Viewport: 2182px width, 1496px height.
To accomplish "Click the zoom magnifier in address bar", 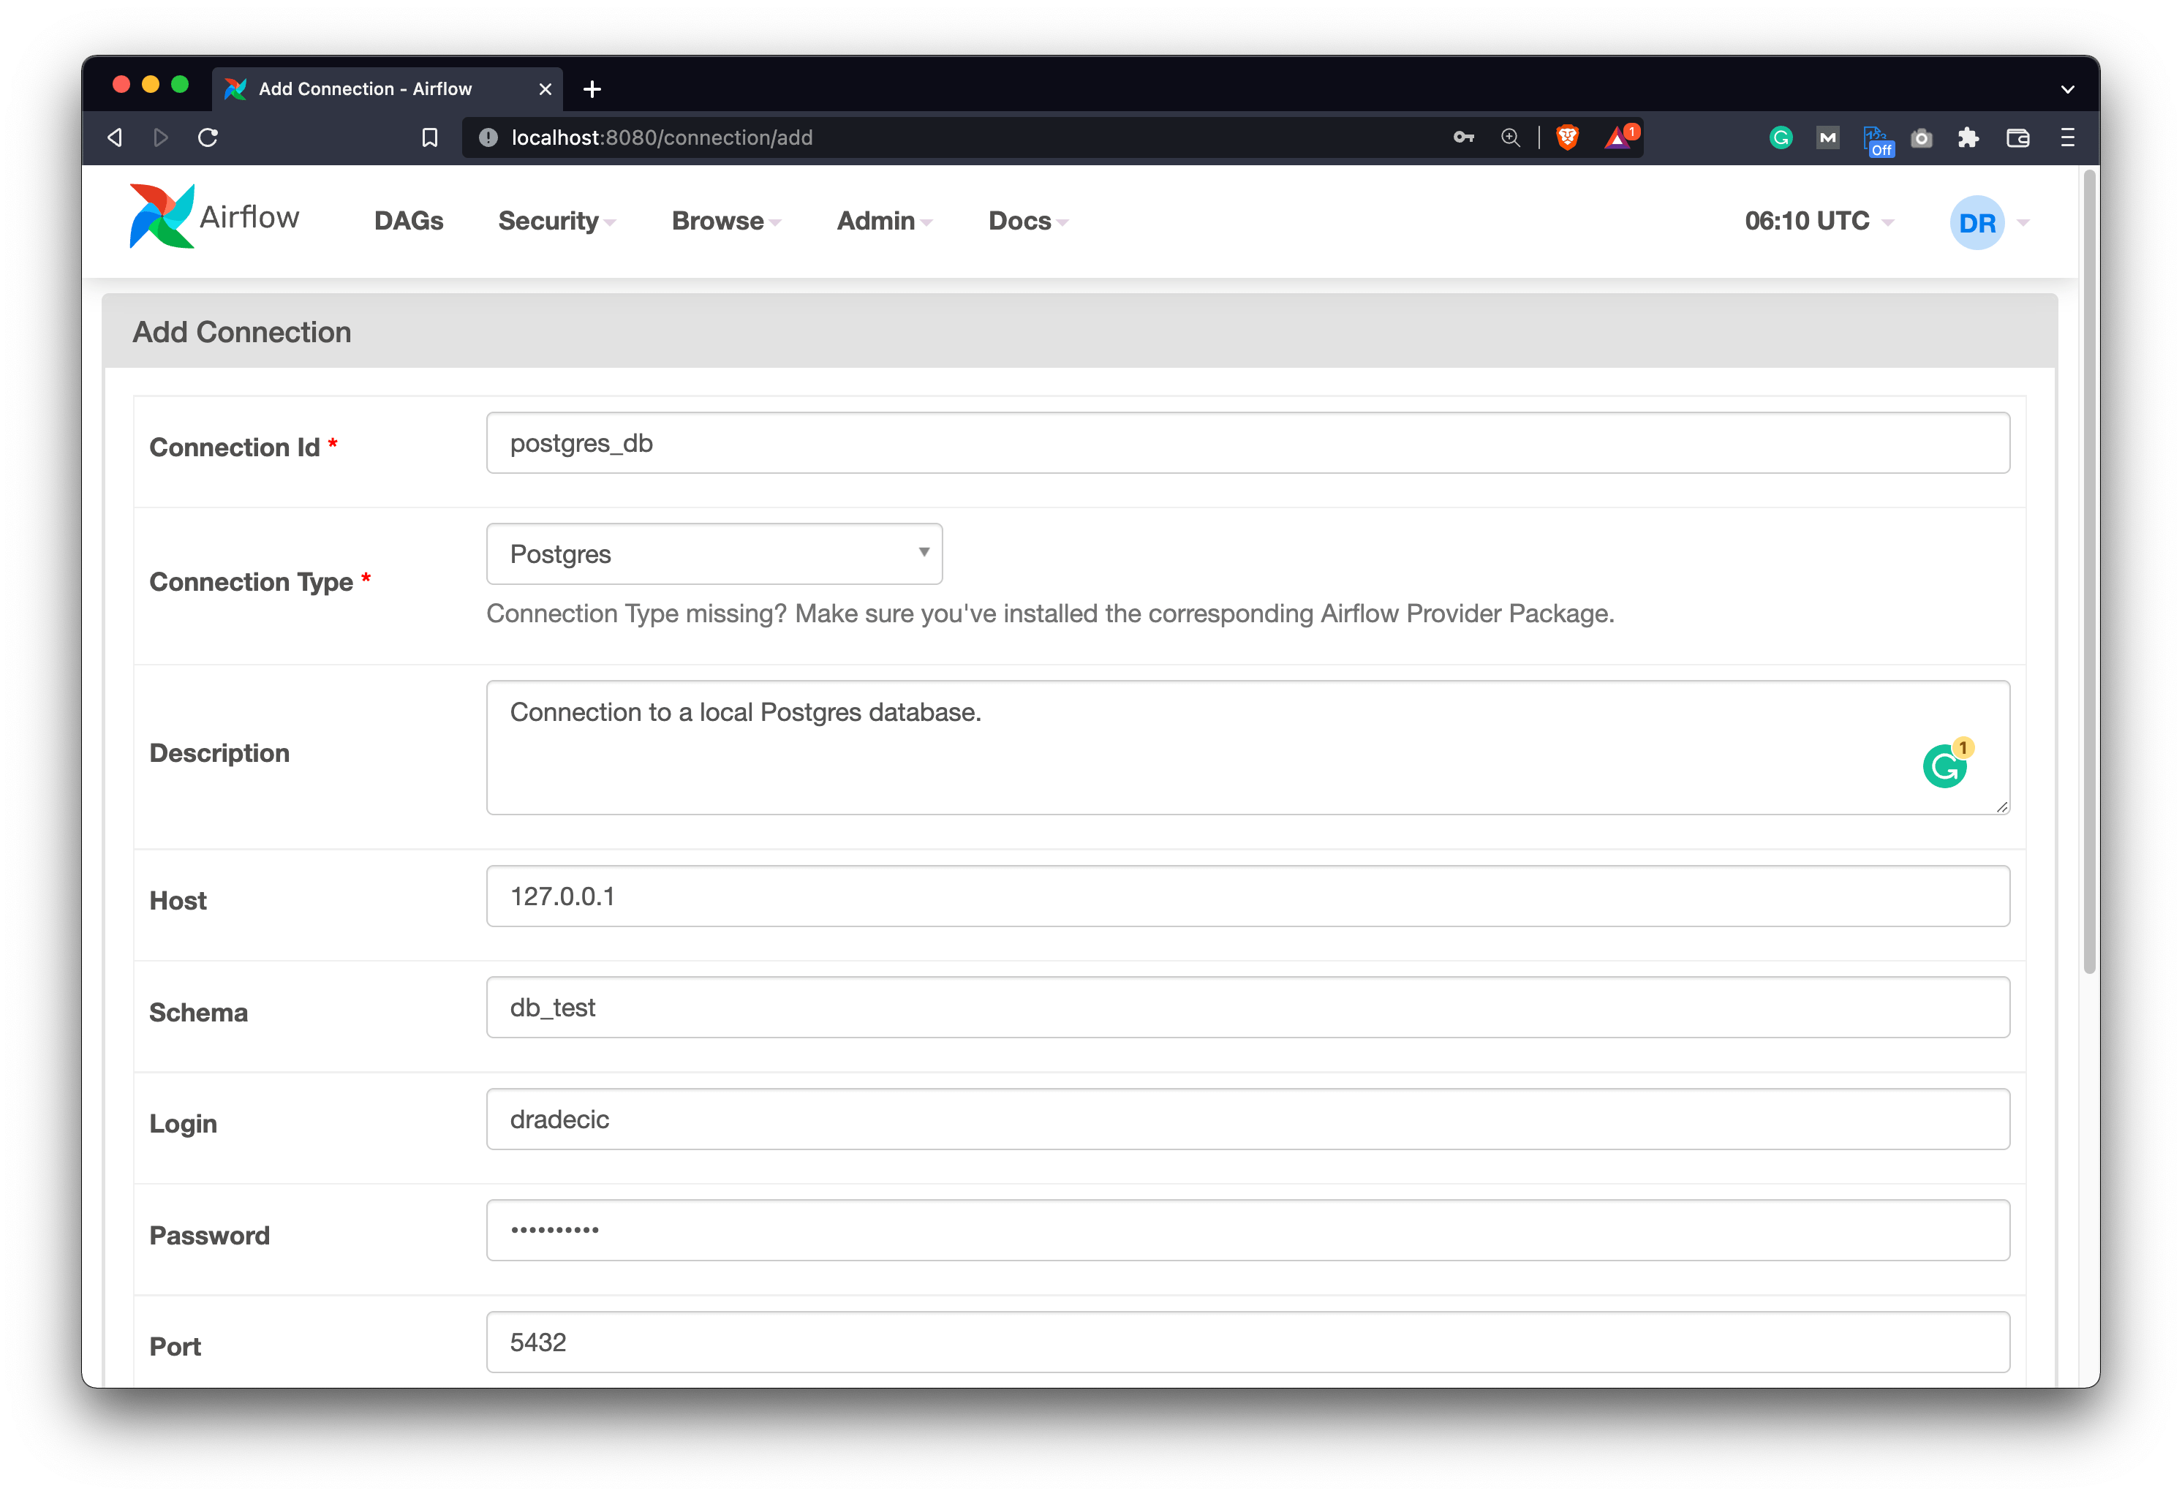I will [1511, 137].
